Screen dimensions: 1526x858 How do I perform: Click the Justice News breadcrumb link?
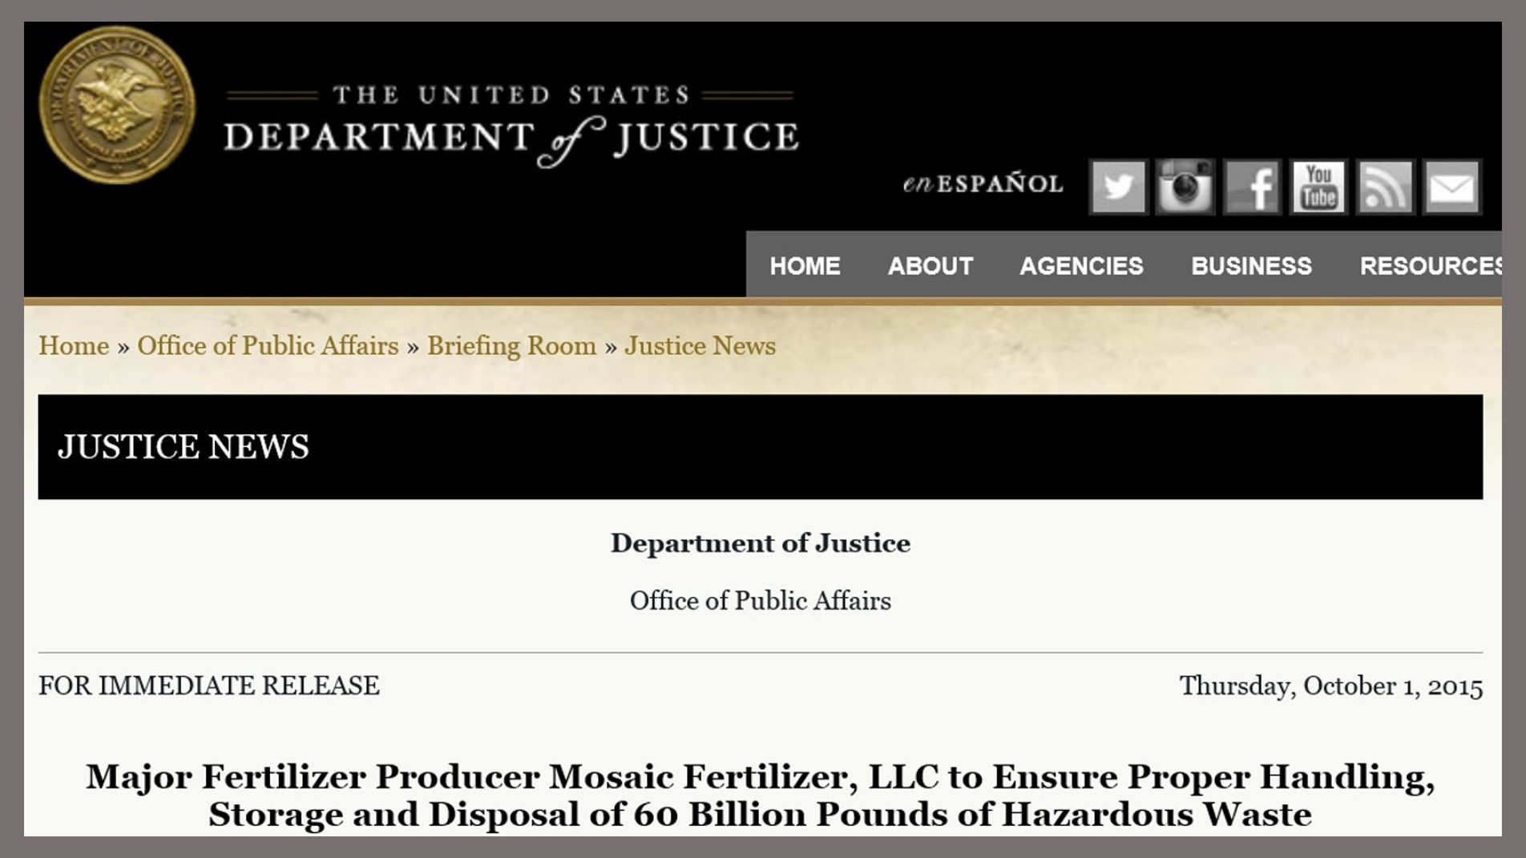click(700, 346)
